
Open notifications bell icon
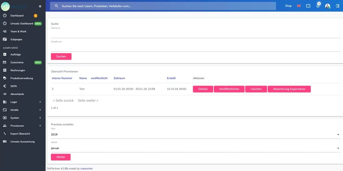click(318, 6)
